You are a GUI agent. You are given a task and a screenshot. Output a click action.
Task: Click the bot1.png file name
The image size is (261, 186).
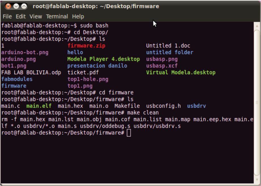[14, 66]
